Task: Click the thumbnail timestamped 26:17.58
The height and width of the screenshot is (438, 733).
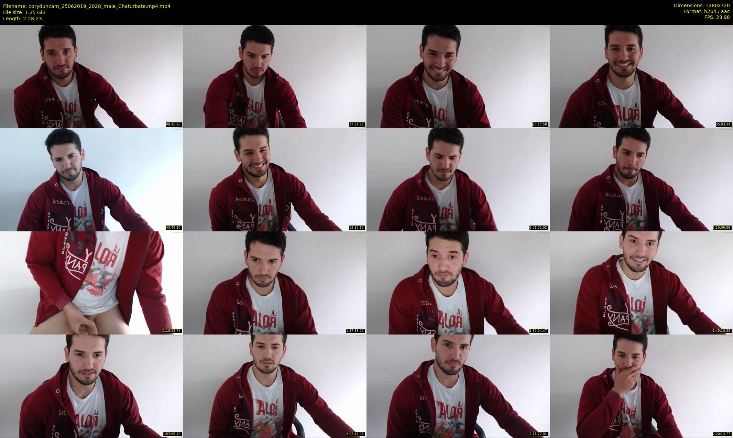Action: coord(458,76)
